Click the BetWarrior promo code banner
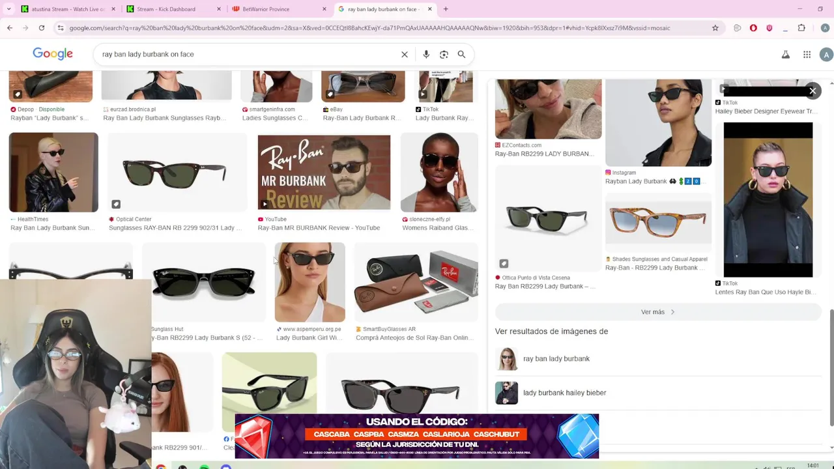 (416, 436)
